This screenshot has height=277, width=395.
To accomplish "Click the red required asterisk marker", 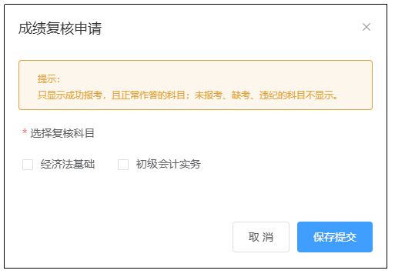I will point(25,132).
